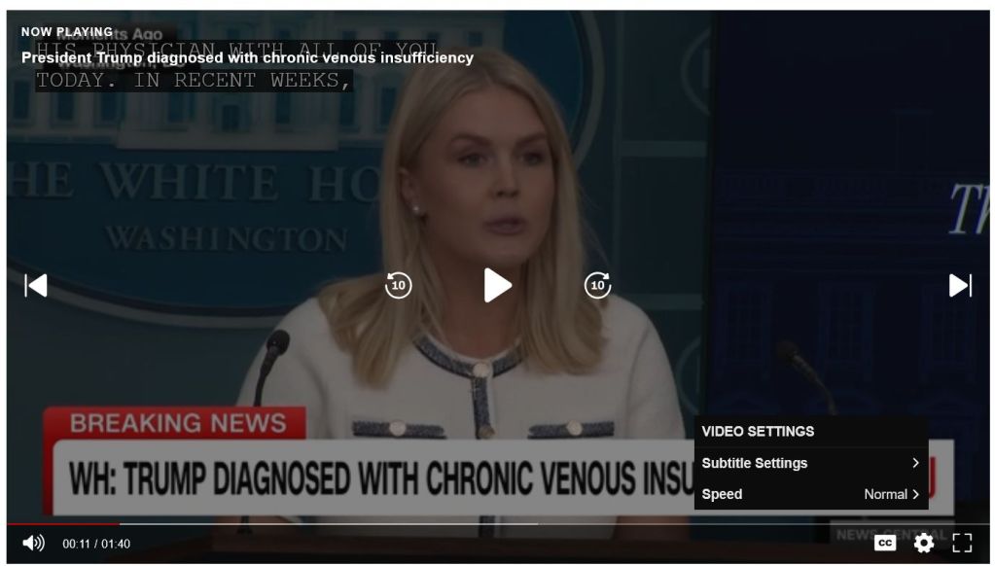The image size is (995, 566).
Task: Open Subtitle Settings menu entry
Action: pyautogui.click(x=811, y=463)
